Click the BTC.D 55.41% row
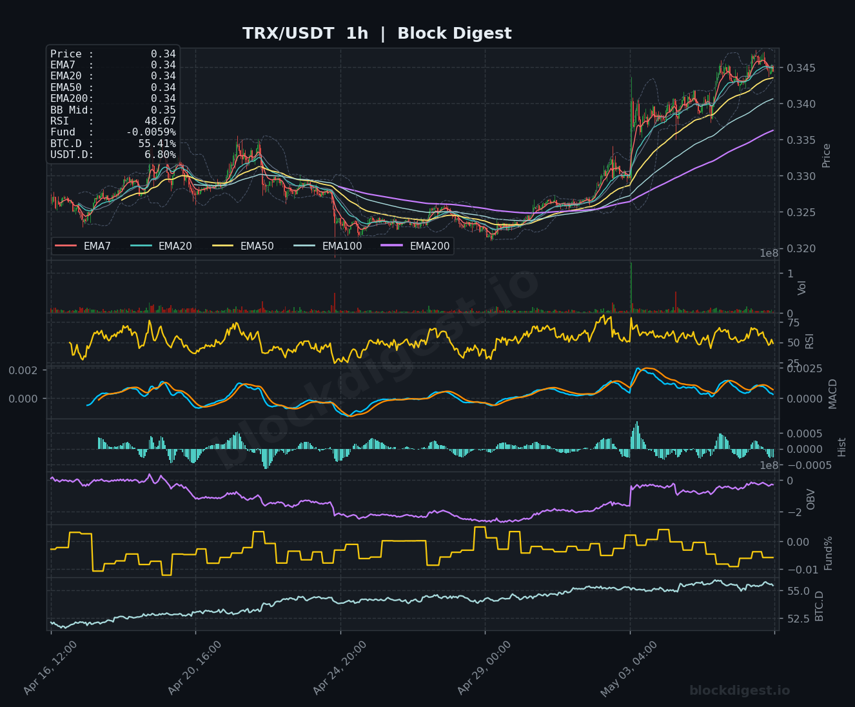The width and height of the screenshot is (855, 707). point(113,144)
